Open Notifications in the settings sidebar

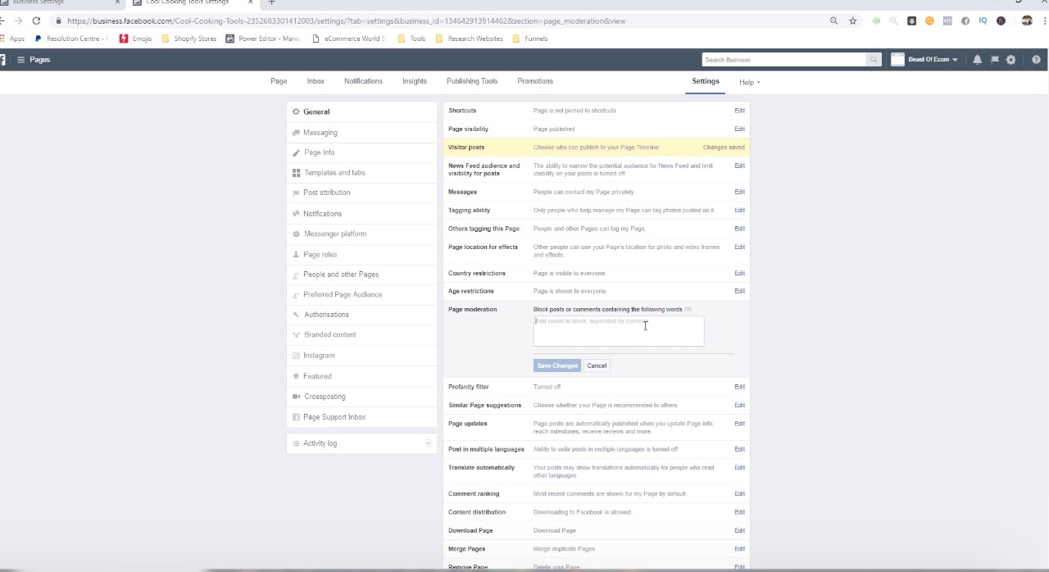coord(361,214)
